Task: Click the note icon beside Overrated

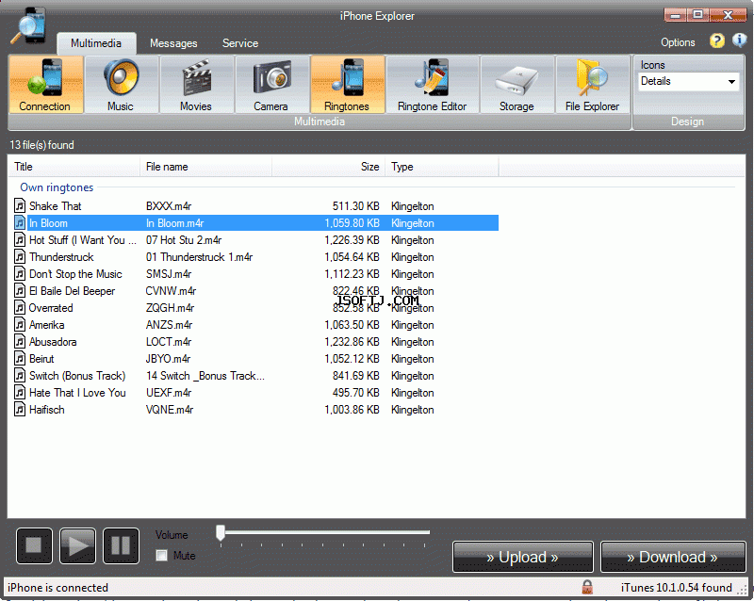Action: (20, 308)
